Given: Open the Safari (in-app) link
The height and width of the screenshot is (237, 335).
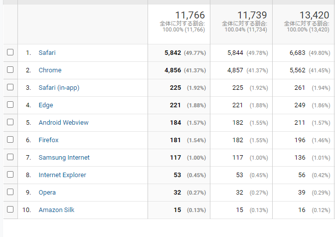Looking at the screenshot, I should pyautogui.click(x=59, y=88).
